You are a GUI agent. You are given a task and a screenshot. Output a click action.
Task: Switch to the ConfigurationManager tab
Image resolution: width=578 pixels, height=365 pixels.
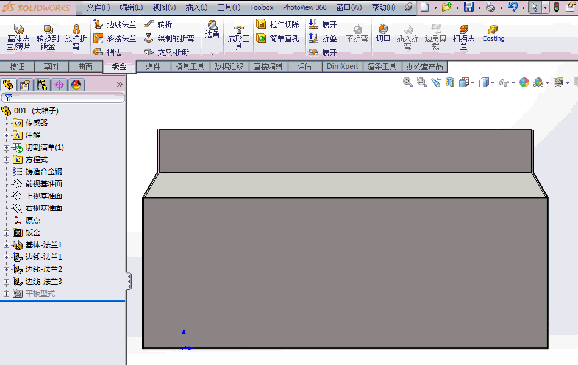pyautogui.click(x=41, y=85)
